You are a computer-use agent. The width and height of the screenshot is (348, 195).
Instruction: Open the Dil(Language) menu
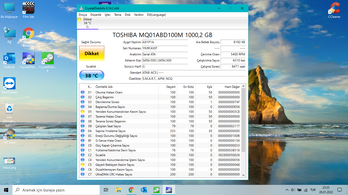coord(156,15)
